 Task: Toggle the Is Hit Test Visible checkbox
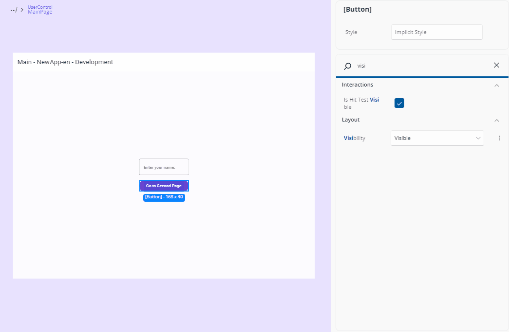[399, 103]
